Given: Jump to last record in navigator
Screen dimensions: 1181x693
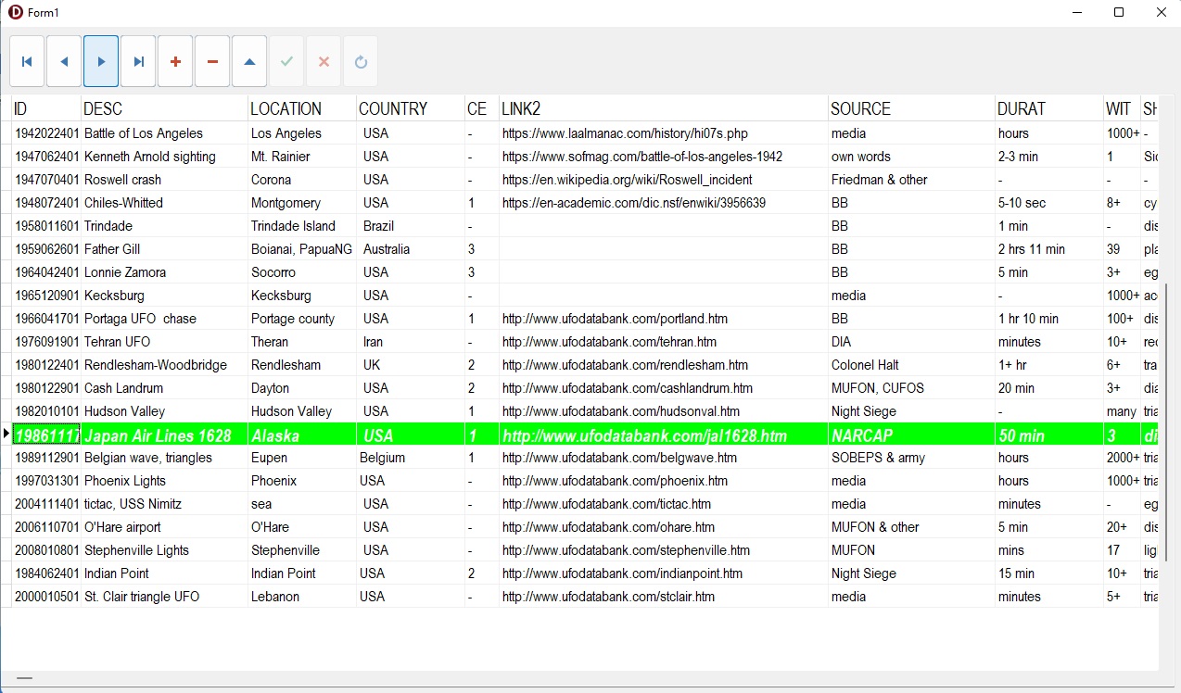Looking at the screenshot, I should 138,61.
